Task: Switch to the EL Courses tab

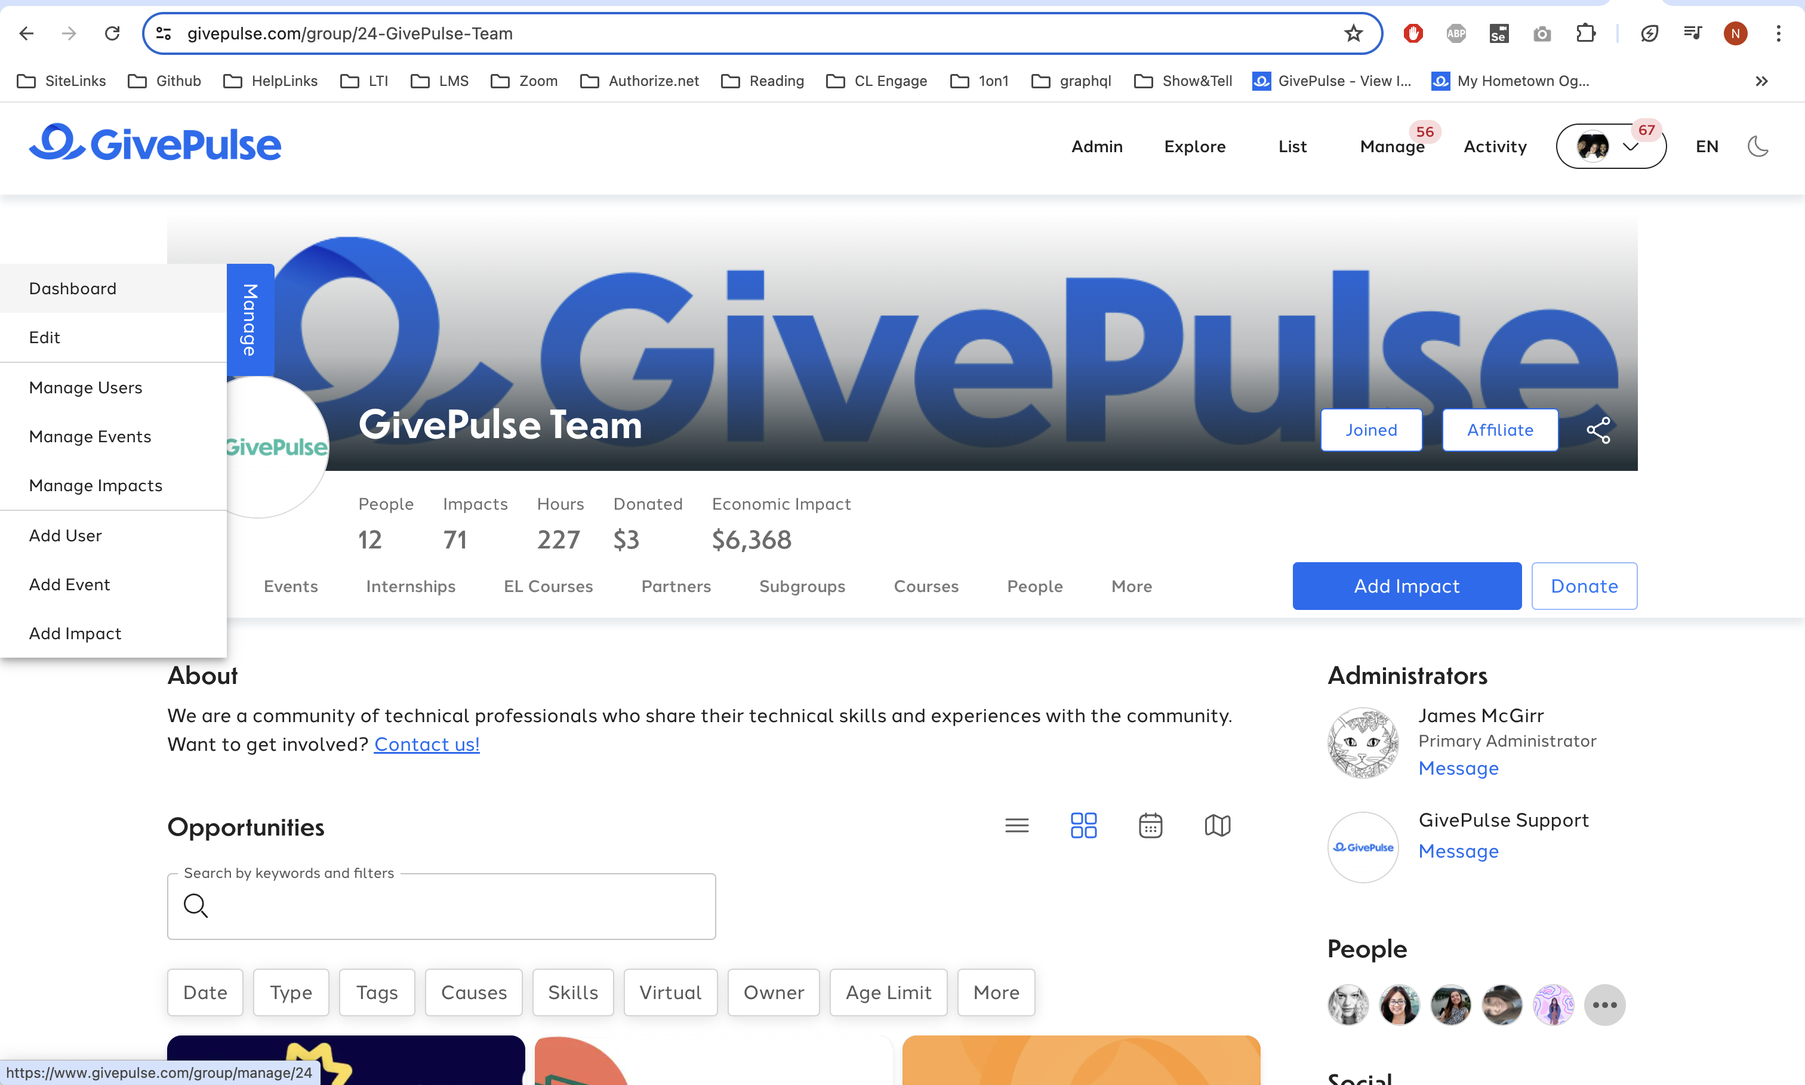Action: pyautogui.click(x=549, y=587)
